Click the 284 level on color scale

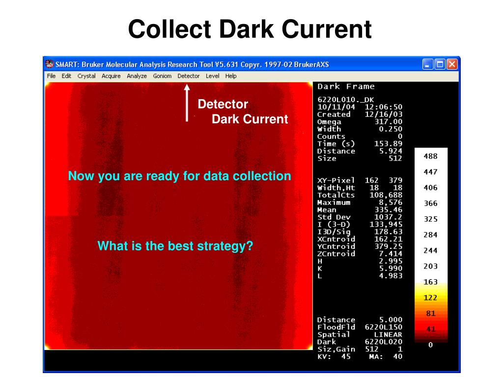point(430,235)
